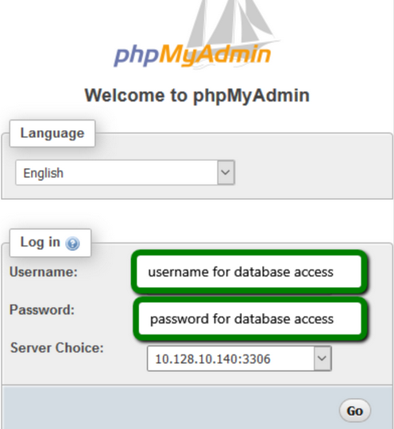Image resolution: width=394 pixels, height=429 pixels.
Task: Click the Server Choice label
Action: pos(57,348)
